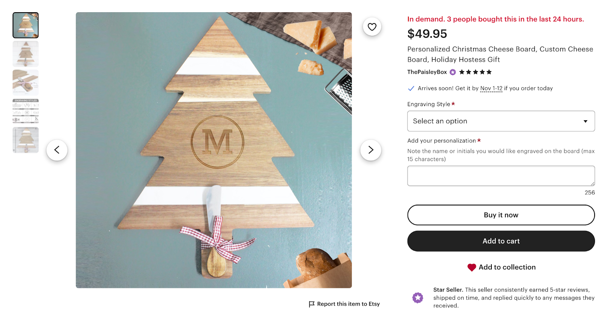Click the red heart beside Add to collection
Image resolution: width=609 pixels, height=320 pixels.
tap(472, 267)
